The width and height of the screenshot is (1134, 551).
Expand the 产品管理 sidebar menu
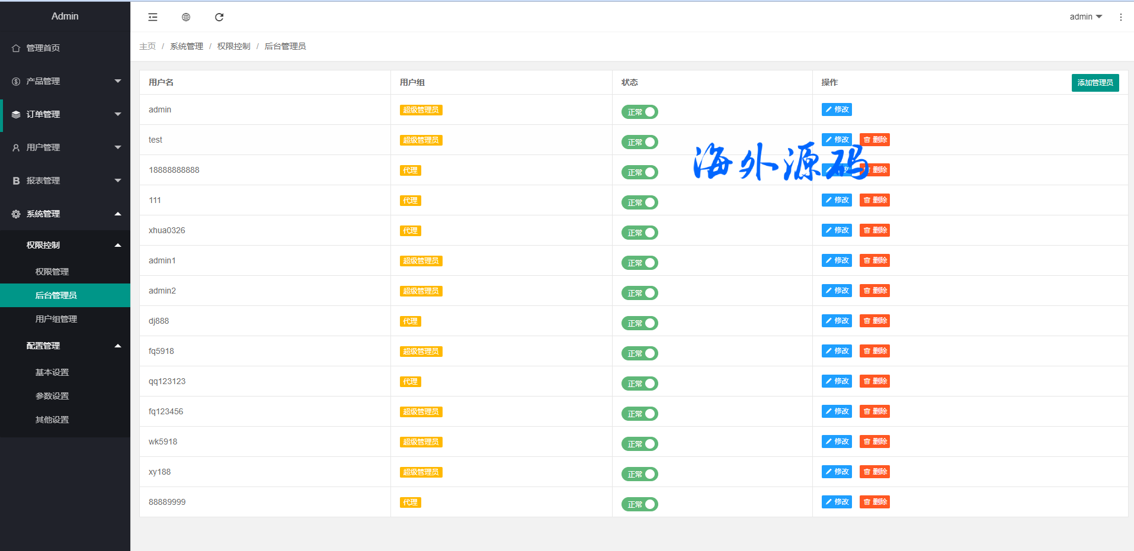click(x=65, y=81)
